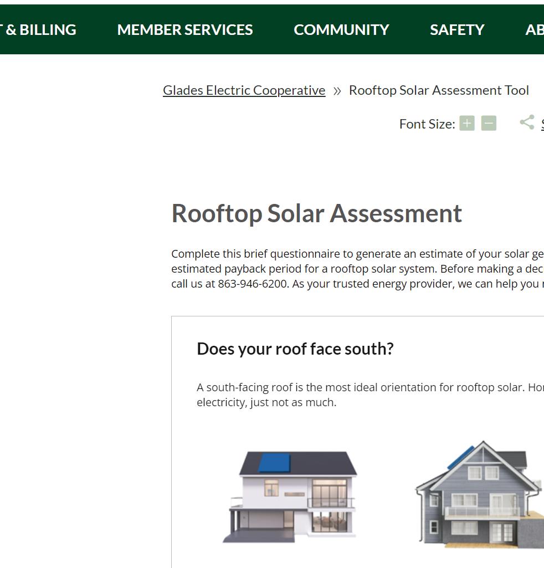
Task: Click the Font Size label
Action: click(x=427, y=124)
